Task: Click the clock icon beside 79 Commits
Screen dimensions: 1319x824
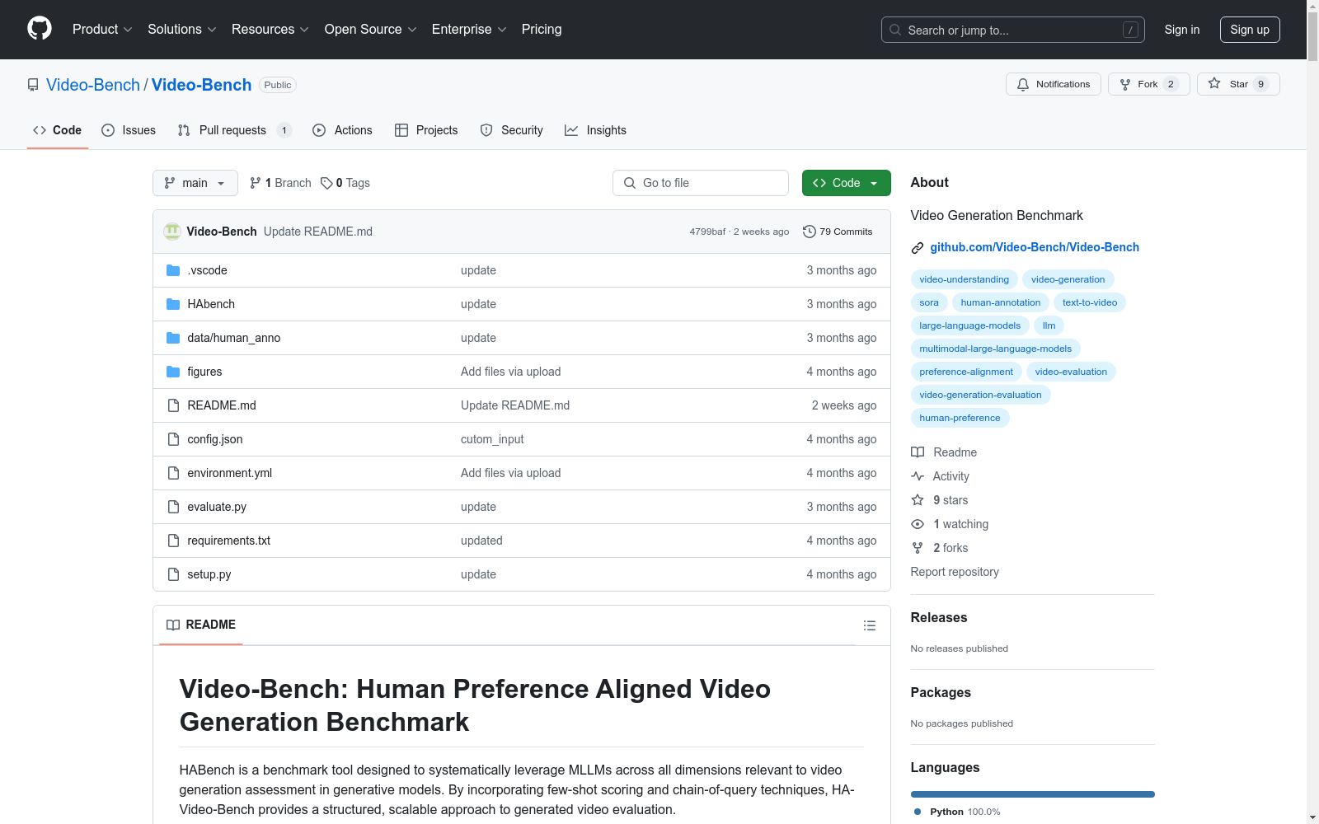Action: point(810,232)
